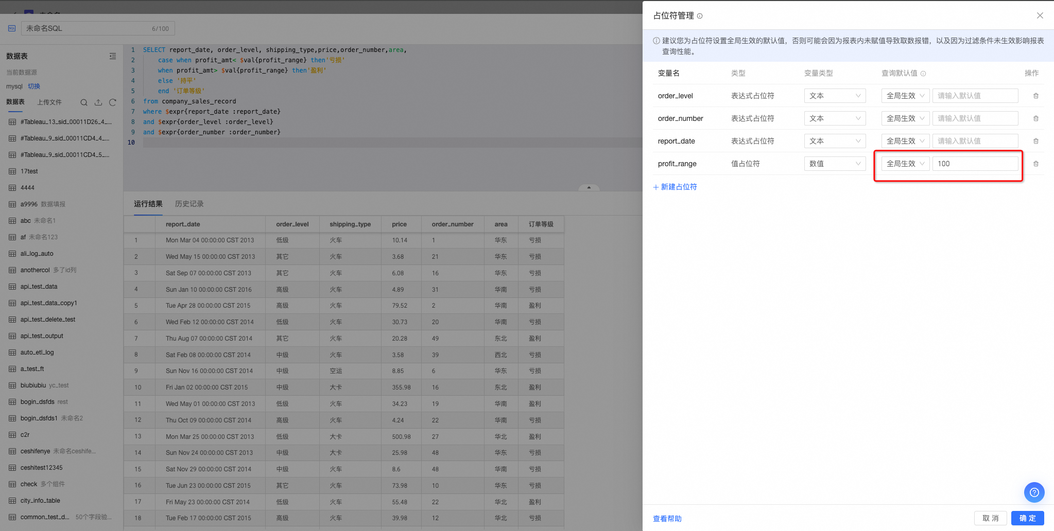Select the 数据表 sidebar tab
This screenshot has height=531, width=1054.
15,102
